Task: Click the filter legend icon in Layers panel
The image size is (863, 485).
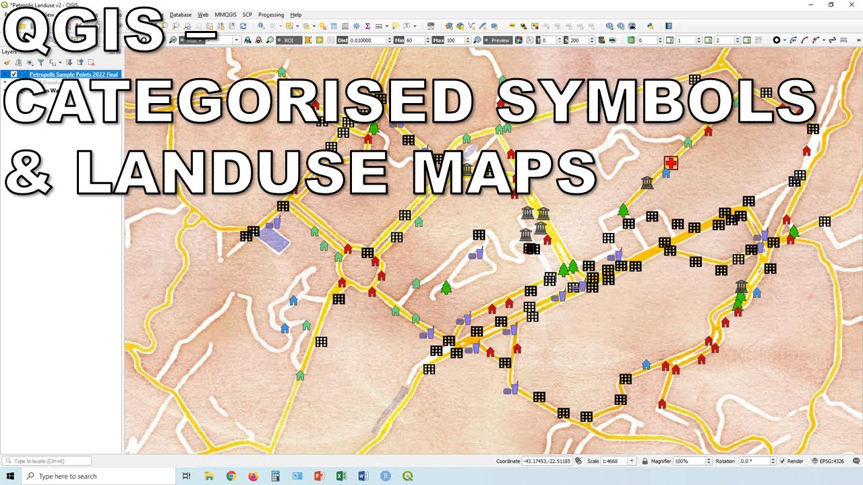Action: coord(40,63)
